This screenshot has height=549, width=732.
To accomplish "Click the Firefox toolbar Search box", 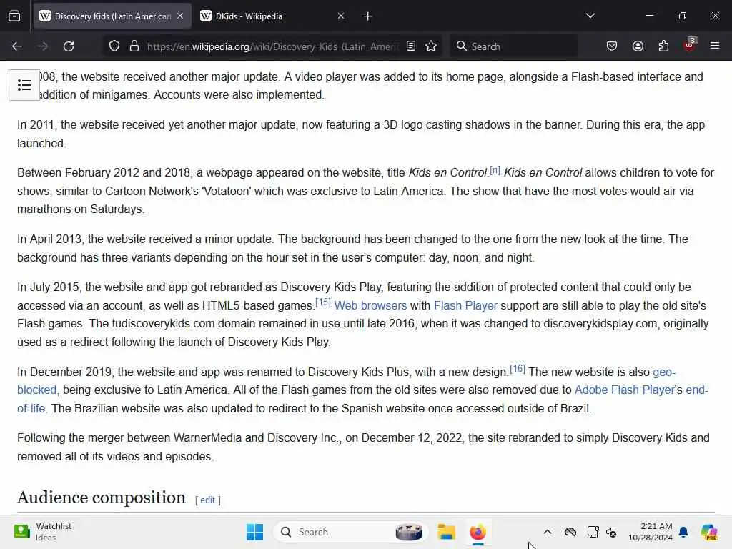I will [x=513, y=46].
